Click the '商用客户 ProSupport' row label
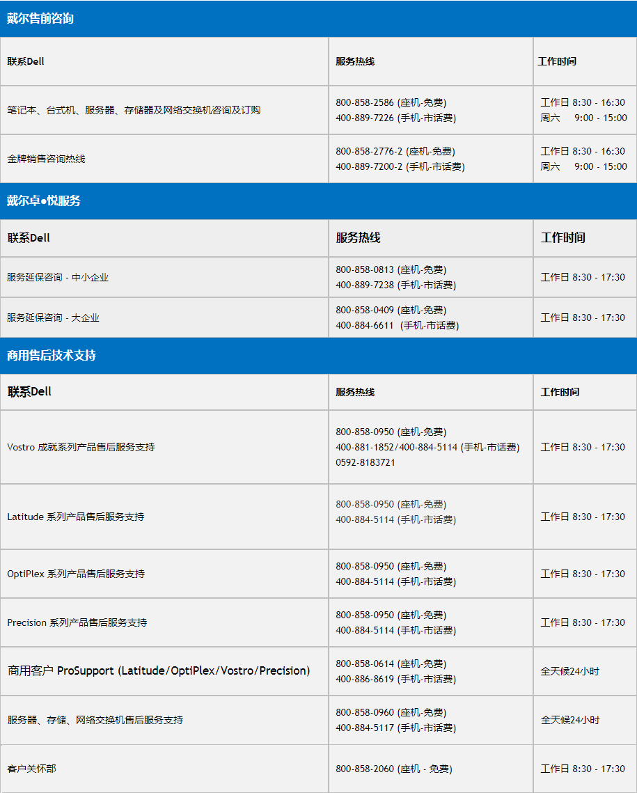This screenshot has width=637, height=793. [x=159, y=670]
